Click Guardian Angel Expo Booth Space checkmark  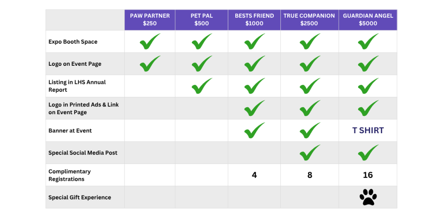(x=368, y=41)
